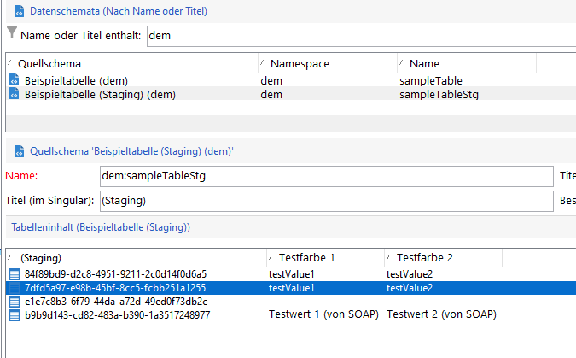Click the Name field with dem:sampleTableStg
This screenshot has width=576, height=358.
(x=324, y=176)
